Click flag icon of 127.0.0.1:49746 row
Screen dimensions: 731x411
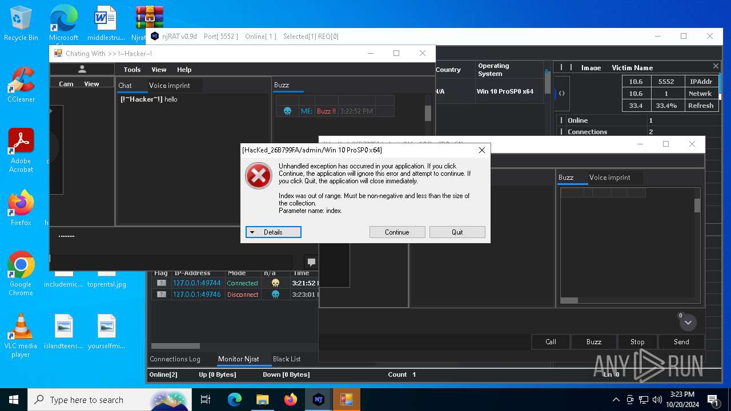point(162,295)
